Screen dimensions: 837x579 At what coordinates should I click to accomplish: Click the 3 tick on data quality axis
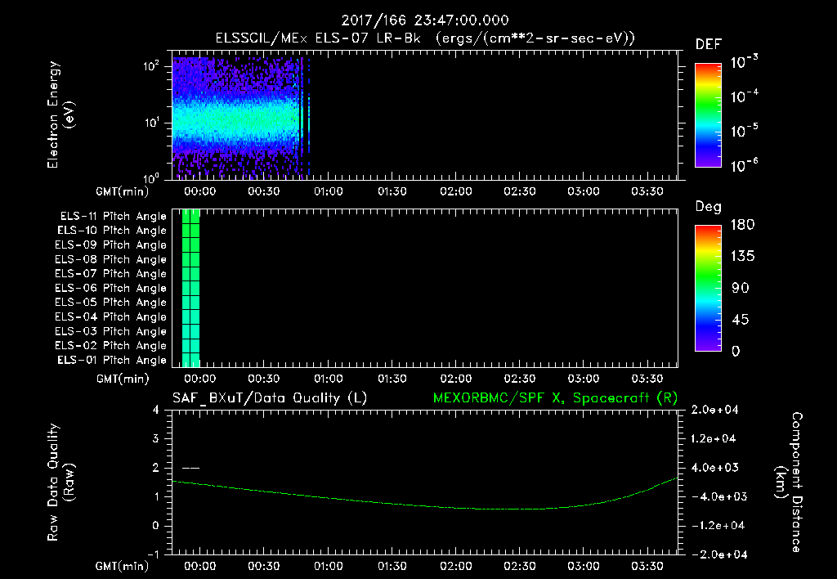(156, 438)
